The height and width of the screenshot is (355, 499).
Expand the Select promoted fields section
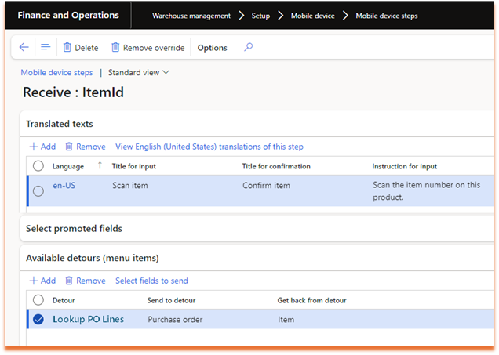(74, 229)
